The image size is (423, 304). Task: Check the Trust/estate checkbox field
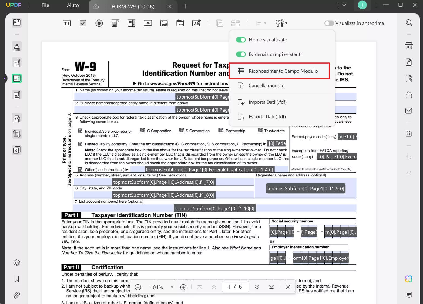pyautogui.click(x=260, y=130)
